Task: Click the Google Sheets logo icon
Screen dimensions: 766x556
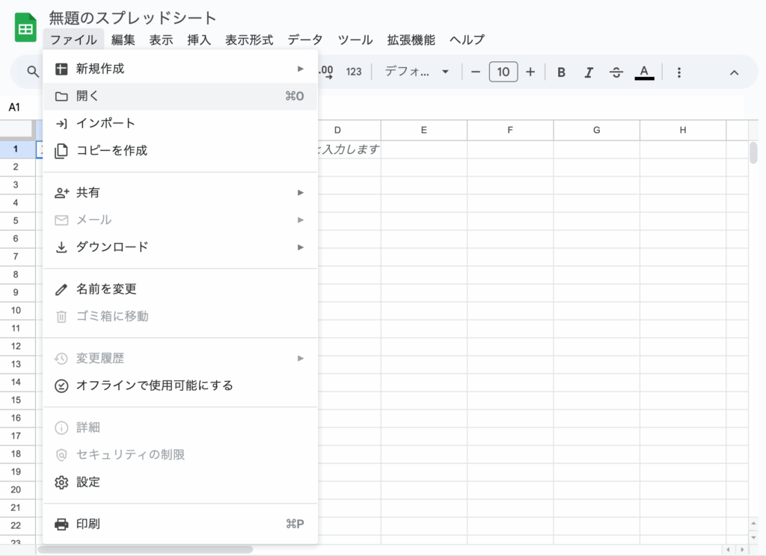Action: [x=25, y=27]
